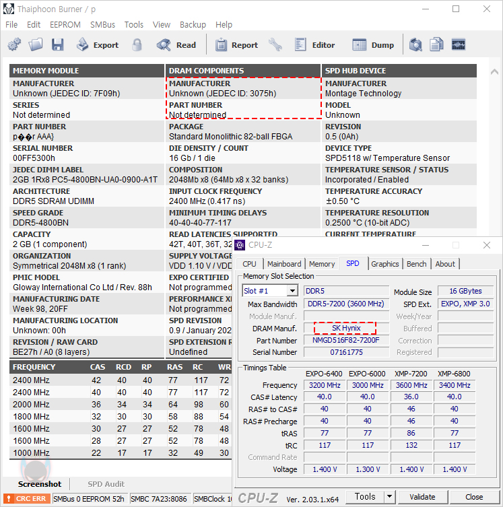
Task: Open the SMBus menu
Action: tap(102, 24)
